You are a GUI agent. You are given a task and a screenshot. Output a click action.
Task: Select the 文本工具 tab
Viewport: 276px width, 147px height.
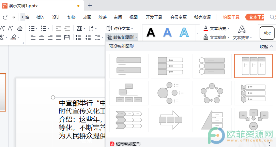[x=255, y=17]
